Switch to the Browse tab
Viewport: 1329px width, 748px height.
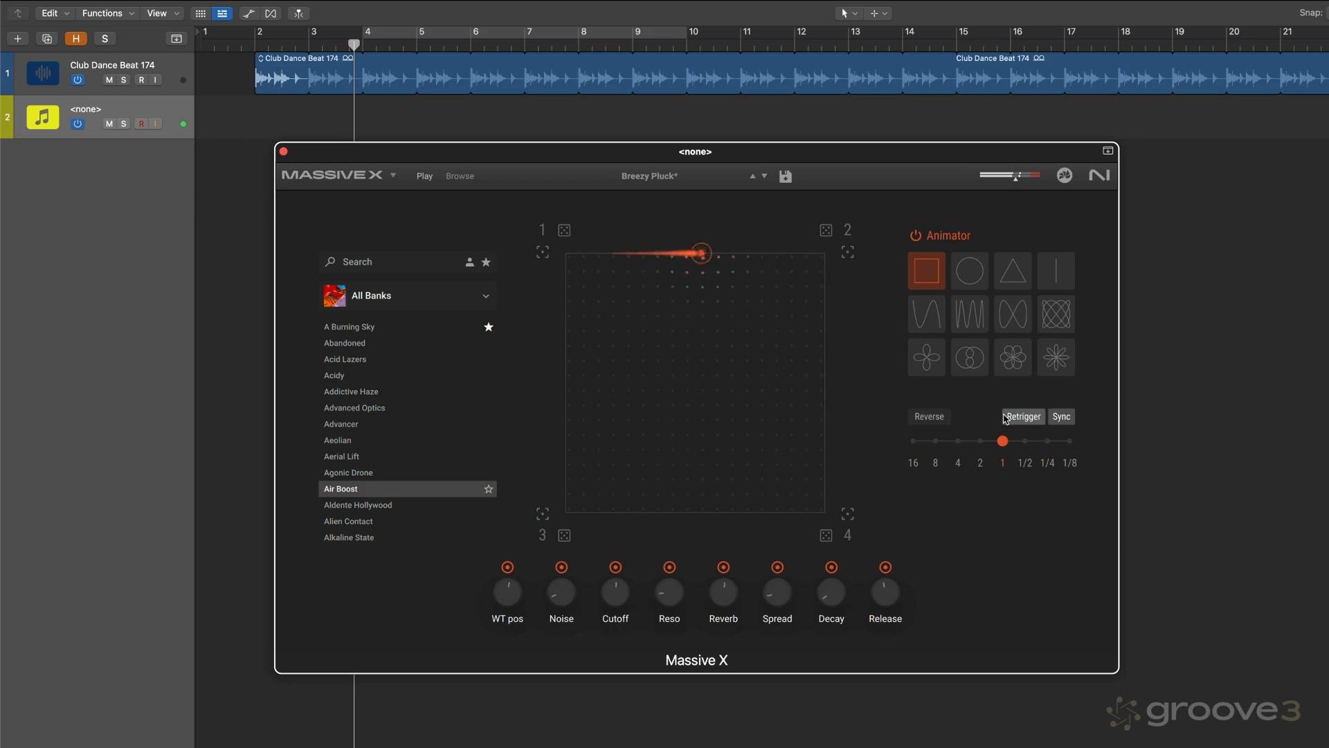[460, 176]
